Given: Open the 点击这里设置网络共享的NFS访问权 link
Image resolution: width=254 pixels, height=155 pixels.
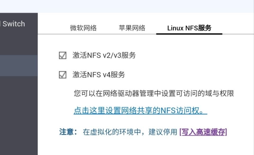Looking at the screenshot, I should point(140,111).
